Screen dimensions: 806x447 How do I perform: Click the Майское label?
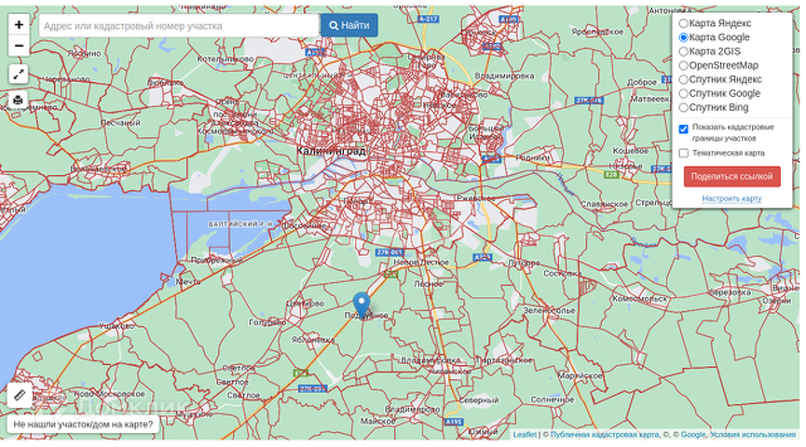377,421
